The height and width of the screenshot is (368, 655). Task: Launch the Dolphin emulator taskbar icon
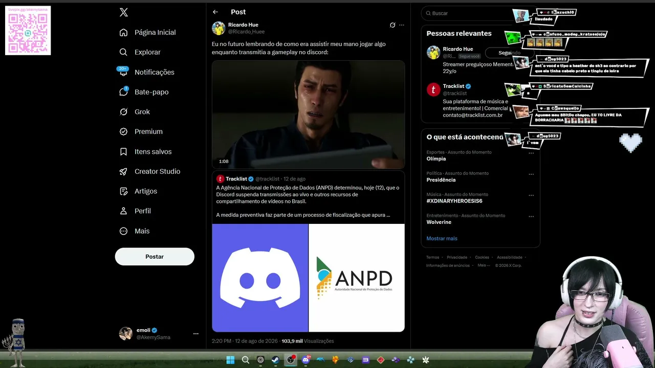[321, 360]
